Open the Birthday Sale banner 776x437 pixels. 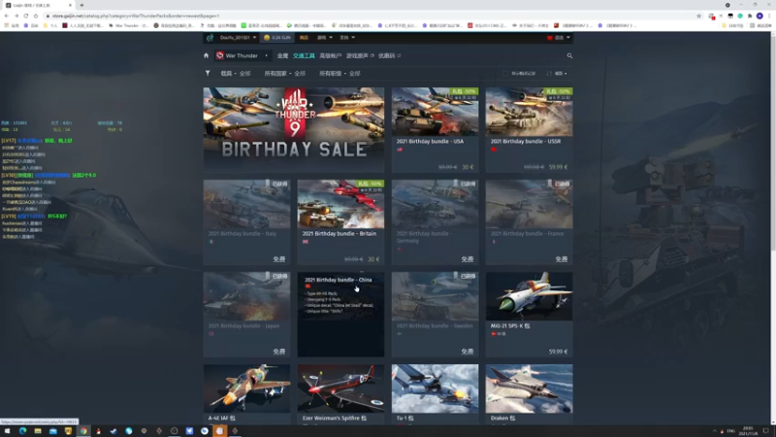click(x=294, y=130)
